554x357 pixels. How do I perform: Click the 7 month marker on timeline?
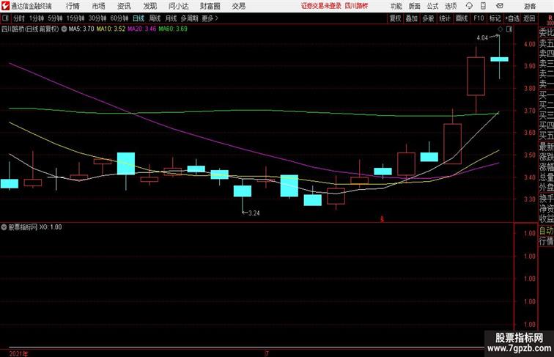point(267,353)
